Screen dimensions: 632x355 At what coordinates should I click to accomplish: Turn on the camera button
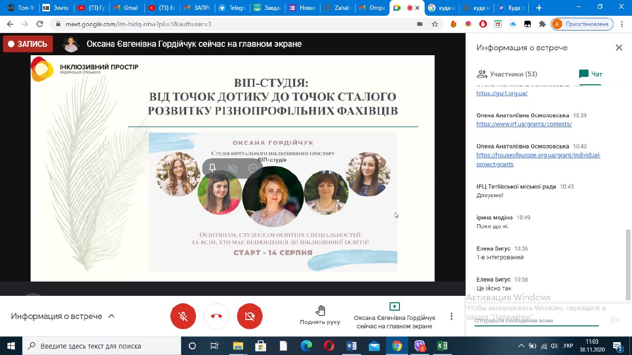click(249, 317)
